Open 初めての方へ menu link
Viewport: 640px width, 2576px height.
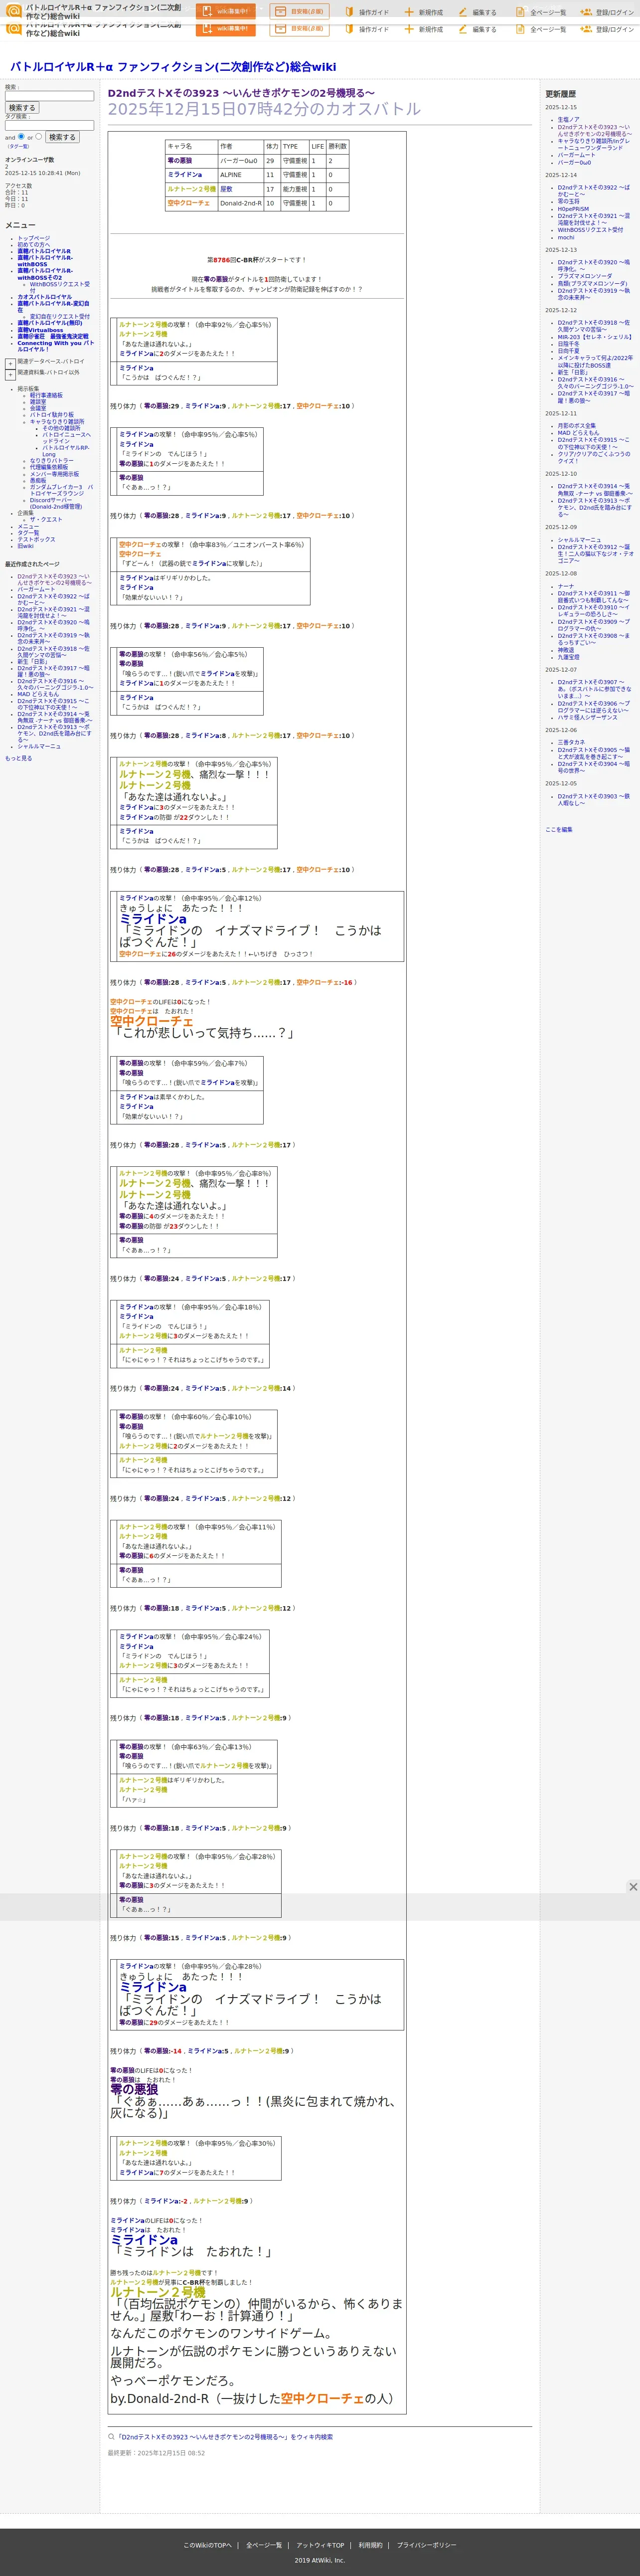(x=33, y=245)
